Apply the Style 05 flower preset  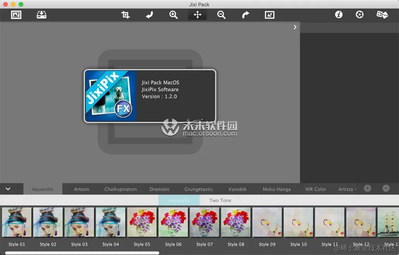coord(142,222)
